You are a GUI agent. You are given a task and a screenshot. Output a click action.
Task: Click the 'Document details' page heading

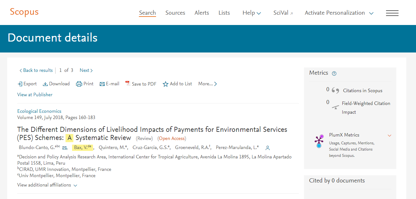click(52, 37)
